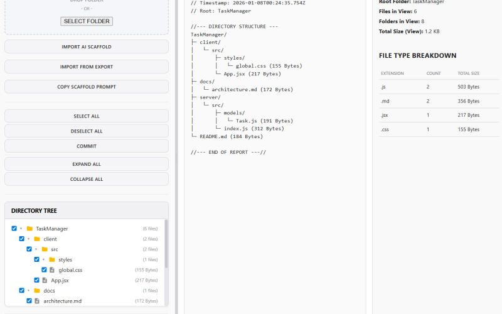Uncheck the client folder checkbox
Screen dimensions: 502x314
coord(21,239)
